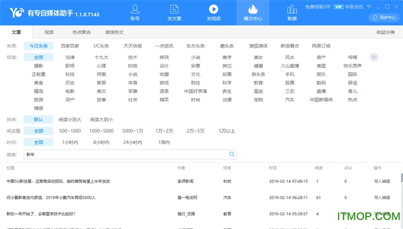Image resolution: width=403 pixels, height=229 pixels.
Task: Filter reads 500~1000
Action: 70,131
